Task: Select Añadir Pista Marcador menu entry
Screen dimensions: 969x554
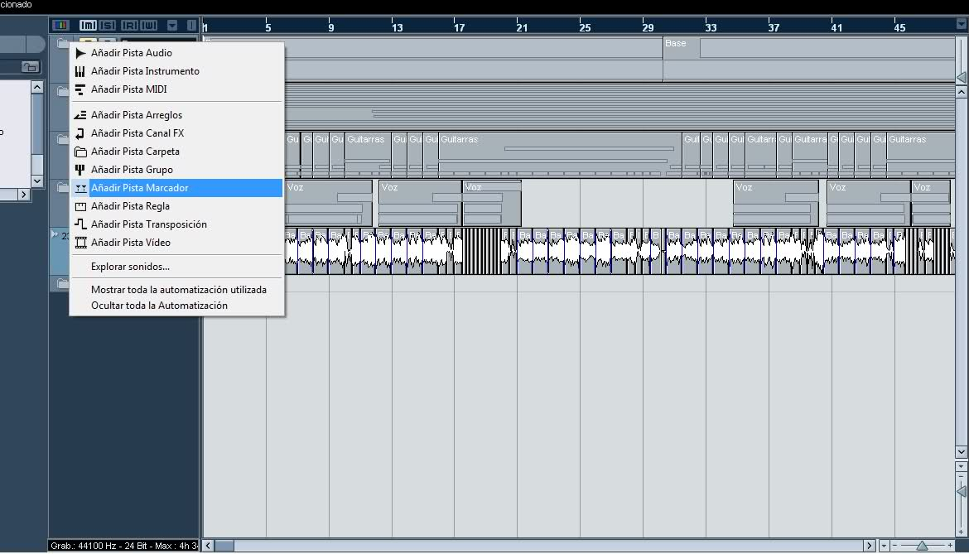Action: tap(139, 188)
